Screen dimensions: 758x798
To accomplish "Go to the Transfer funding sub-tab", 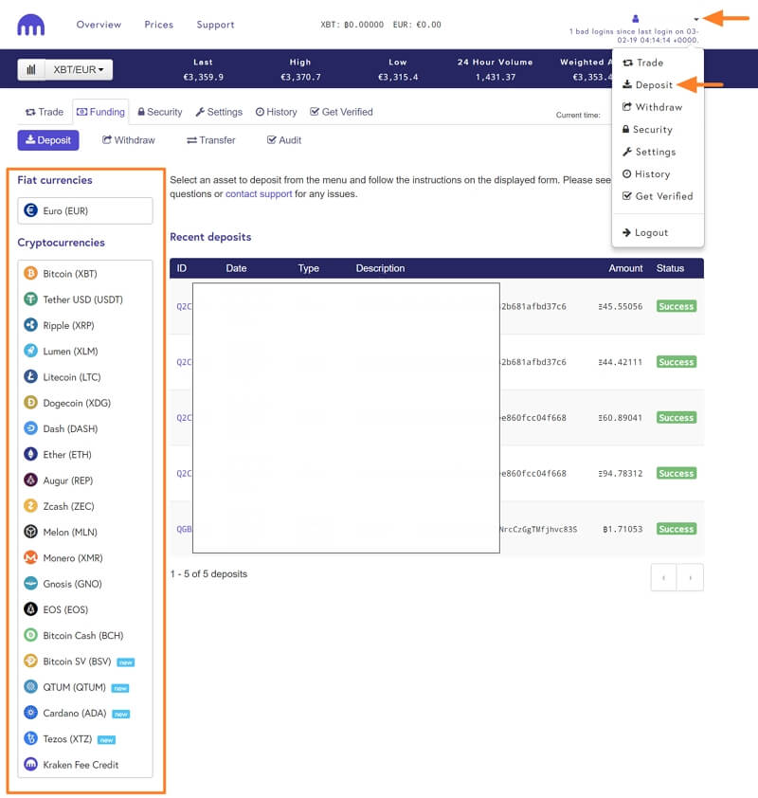I will [211, 140].
